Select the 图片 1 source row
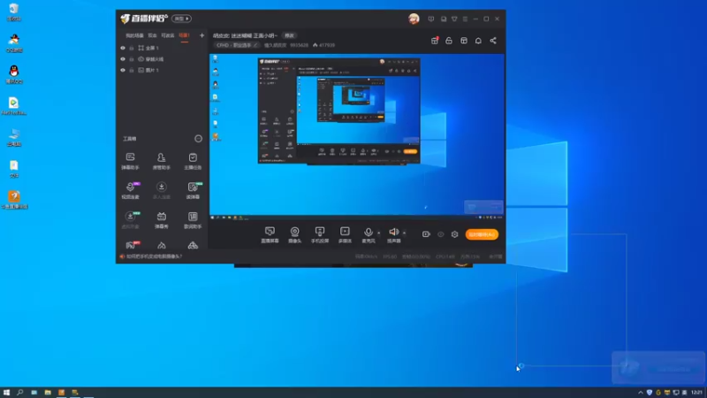The width and height of the screenshot is (707, 398). 162,71
